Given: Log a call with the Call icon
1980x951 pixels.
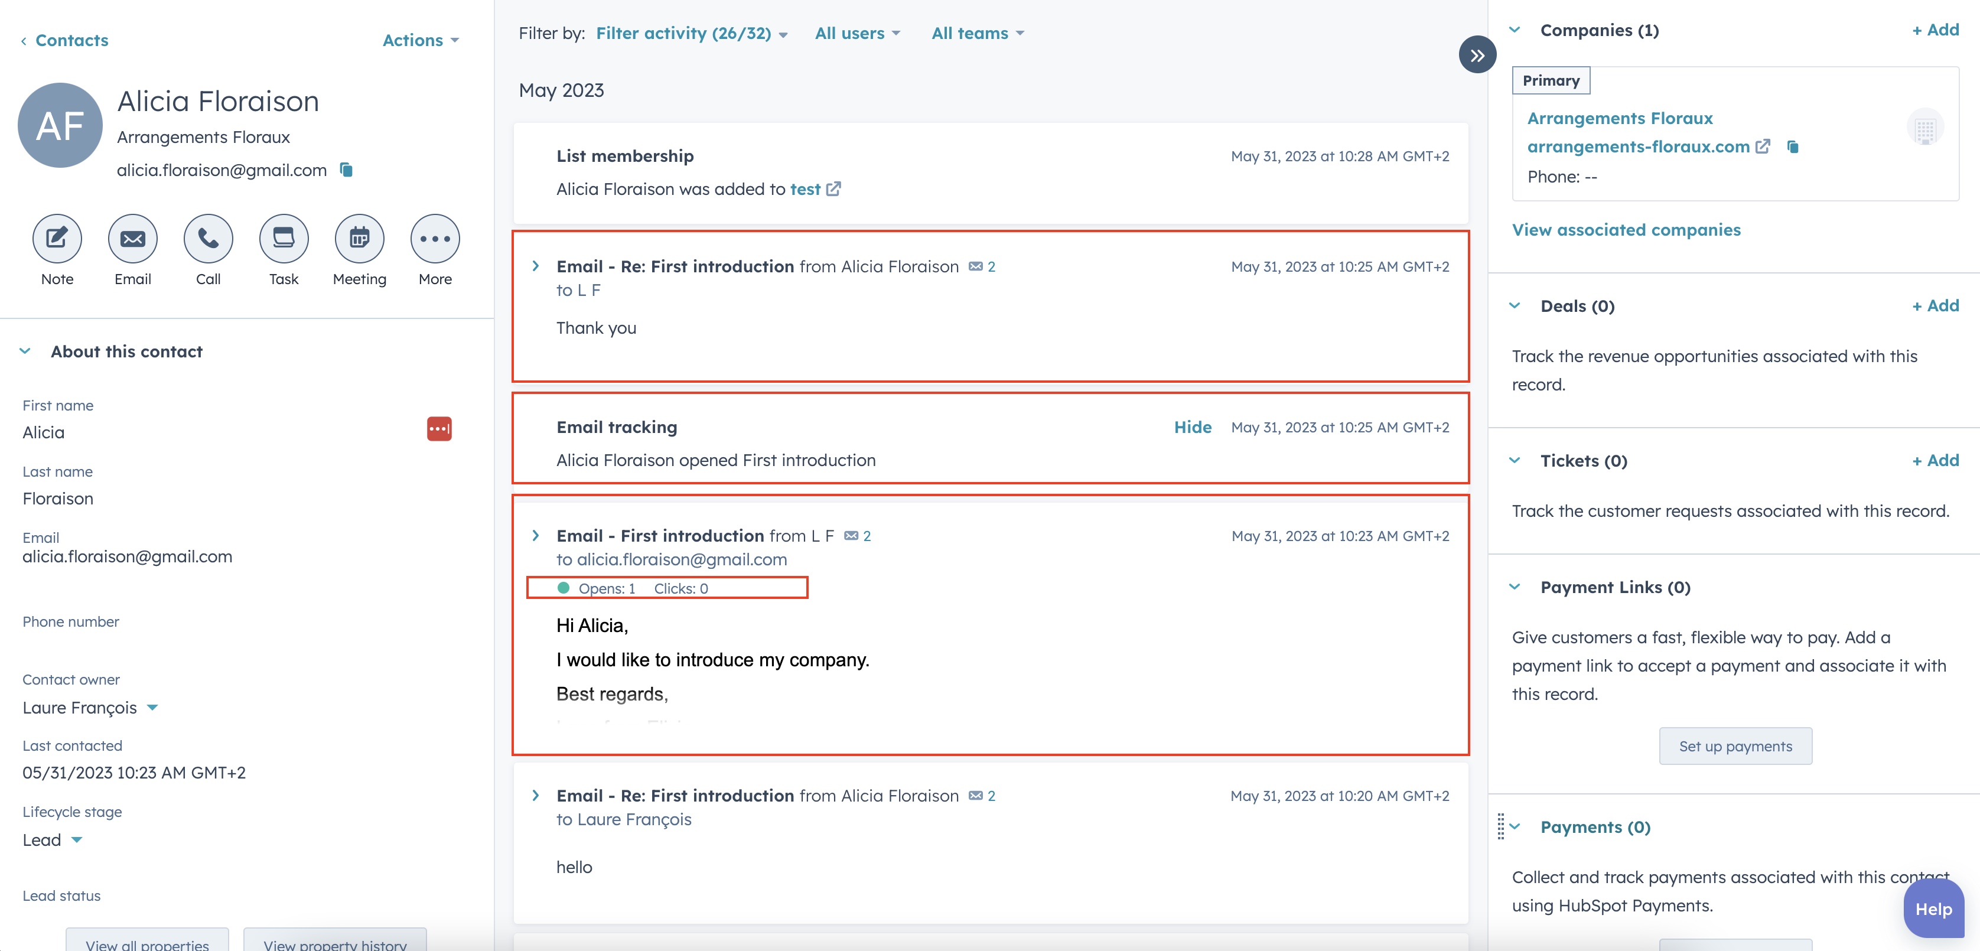Looking at the screenshot, I should click(207, 238).
